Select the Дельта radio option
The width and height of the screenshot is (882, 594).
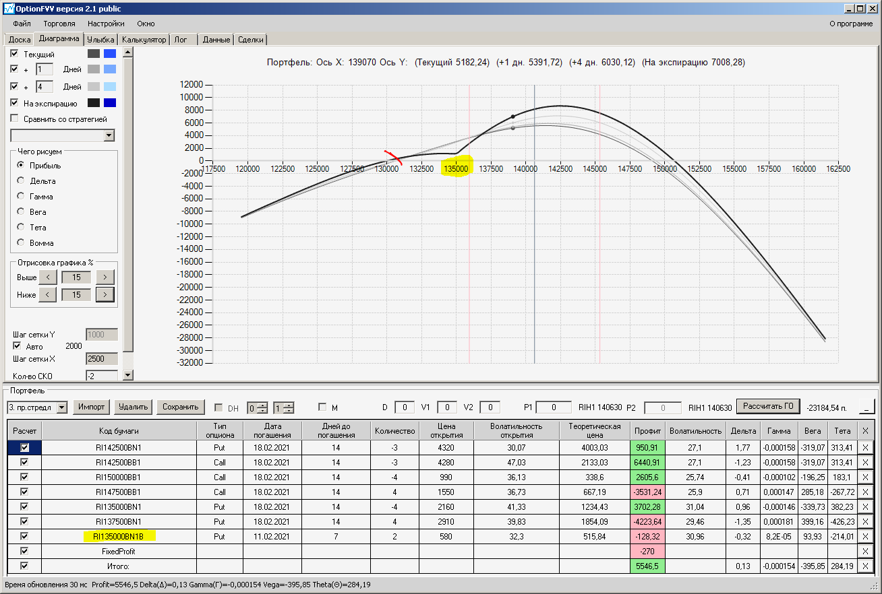pyautogui.click(x=22, y=181)
